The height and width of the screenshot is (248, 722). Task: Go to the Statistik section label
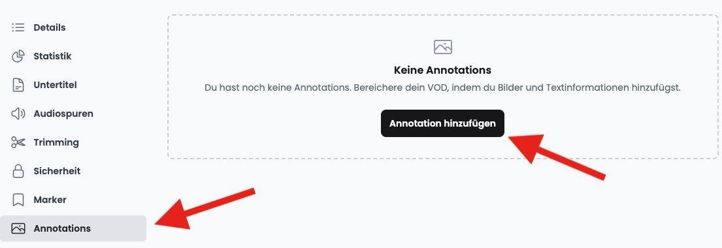click(x=52, y=57)
